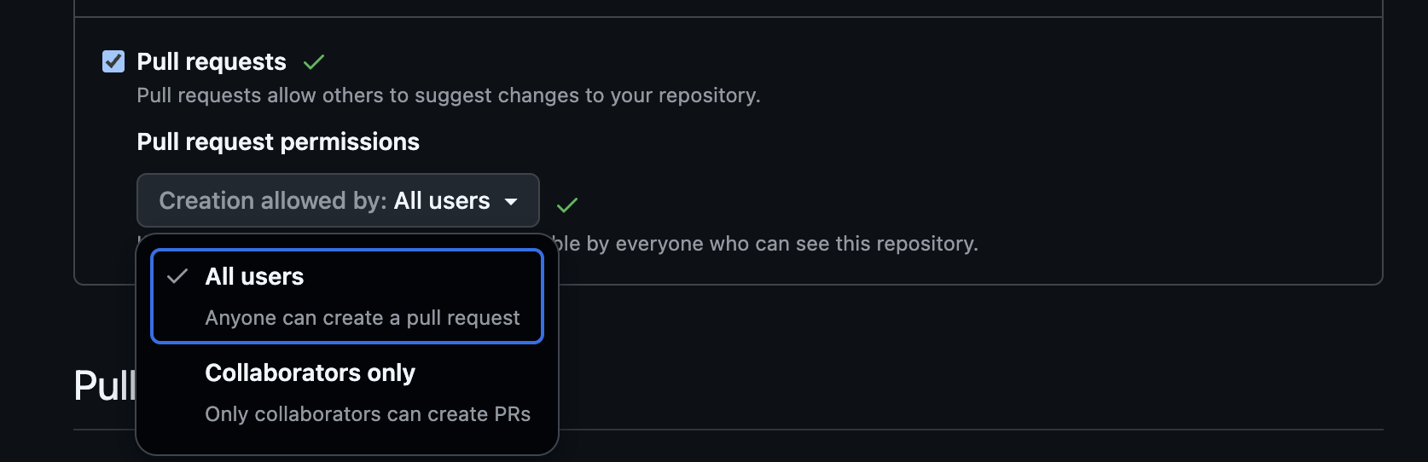Click the green checkmark right of permissions dropdown

pos(567,205)
